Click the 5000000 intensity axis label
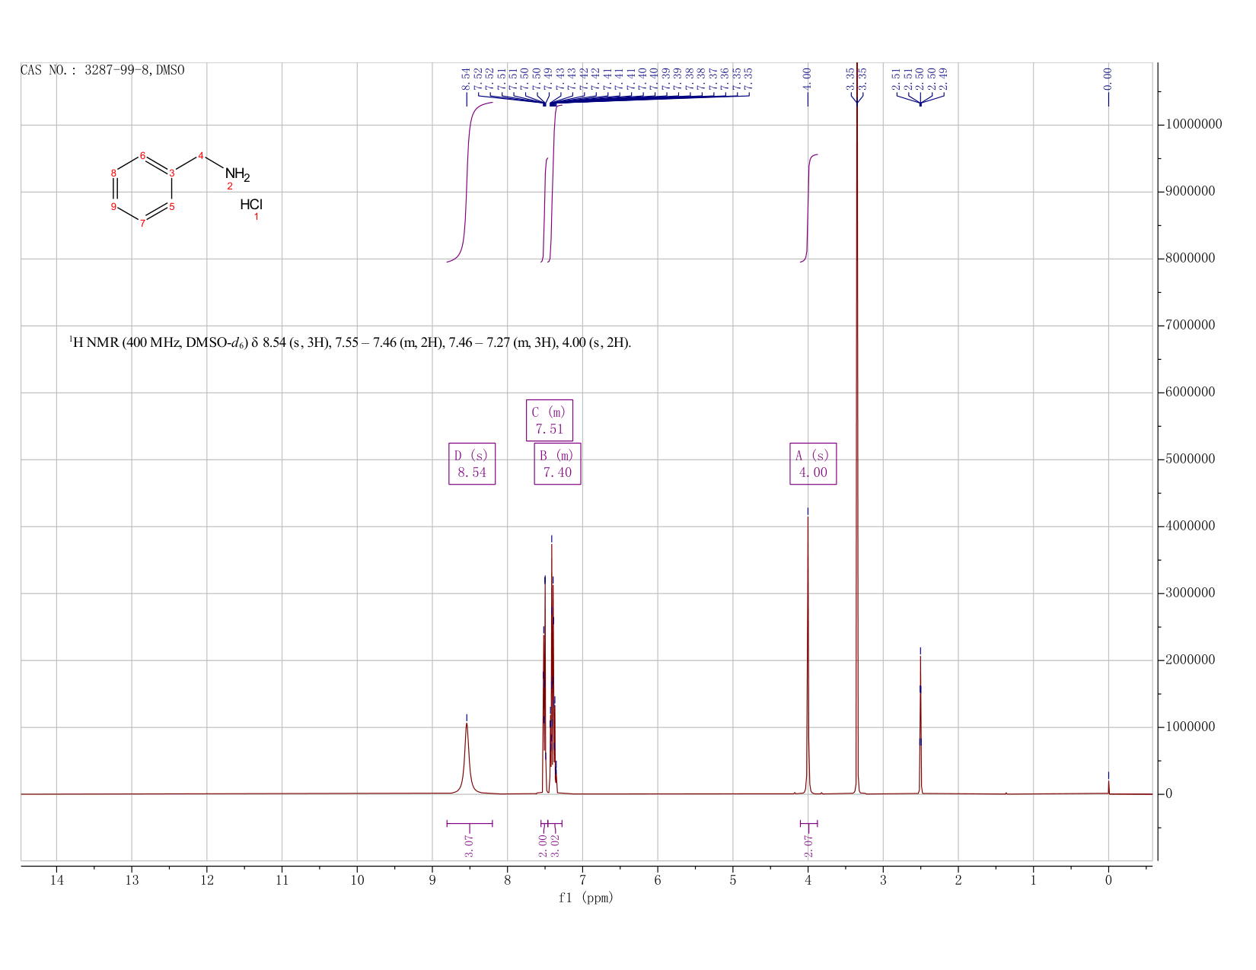 tap(1191, 460)
